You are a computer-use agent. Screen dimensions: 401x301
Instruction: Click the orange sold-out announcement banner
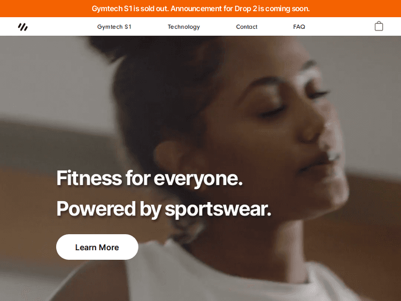click(x=200, y=9)
